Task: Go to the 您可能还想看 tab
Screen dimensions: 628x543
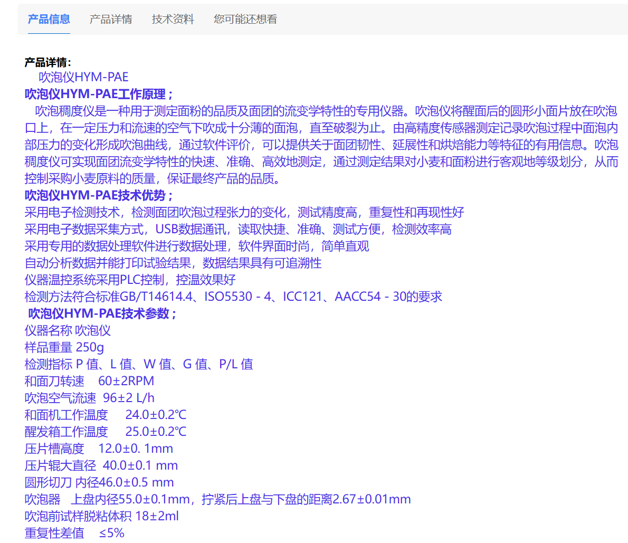Action: 245,20
